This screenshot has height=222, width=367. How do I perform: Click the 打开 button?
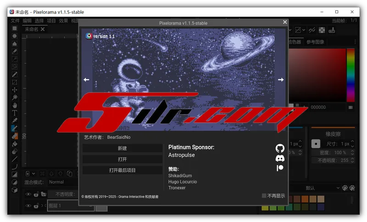pos(122,159)
